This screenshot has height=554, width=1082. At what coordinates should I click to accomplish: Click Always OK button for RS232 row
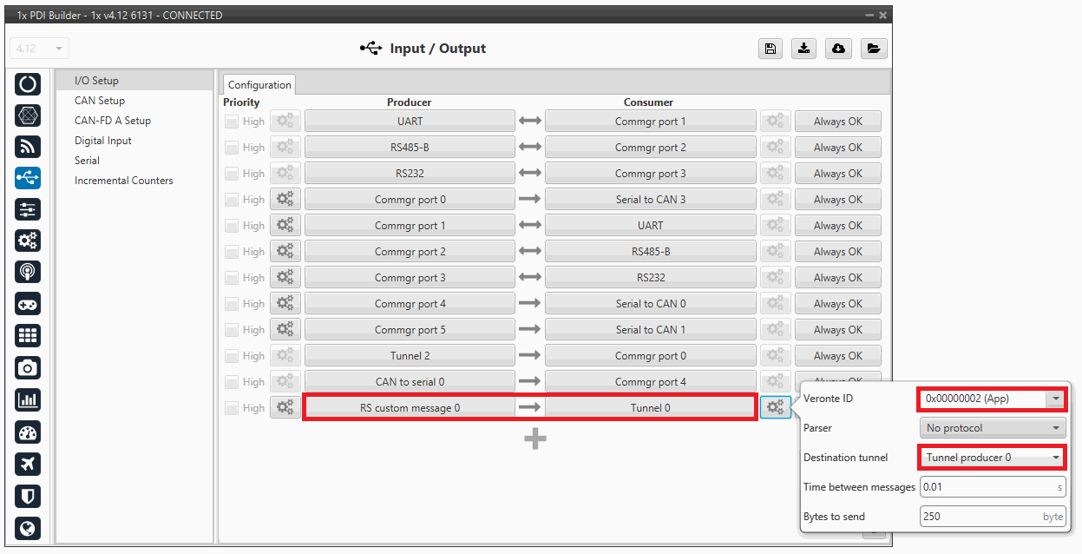coord(837,174)
